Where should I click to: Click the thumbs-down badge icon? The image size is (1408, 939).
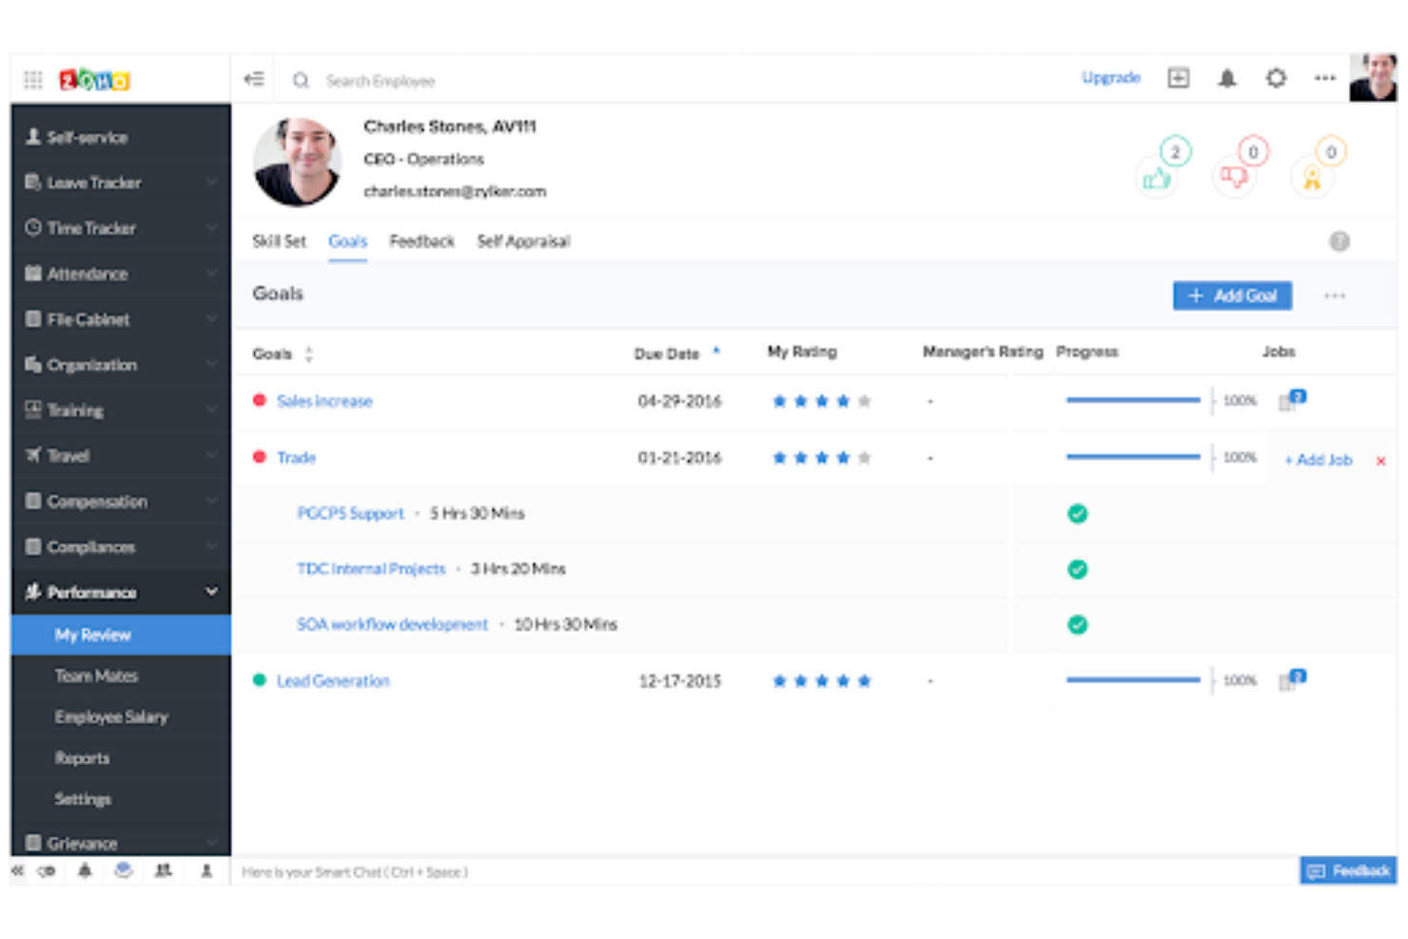click(1235, 176)
